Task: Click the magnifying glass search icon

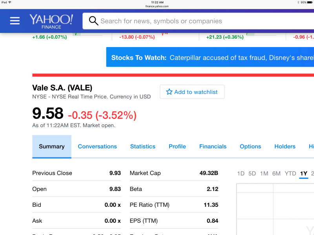Action: 93,21
